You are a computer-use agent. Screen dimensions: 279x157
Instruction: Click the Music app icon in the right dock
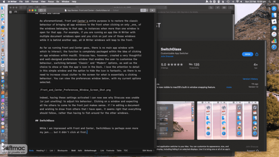[x=274, y=34]
